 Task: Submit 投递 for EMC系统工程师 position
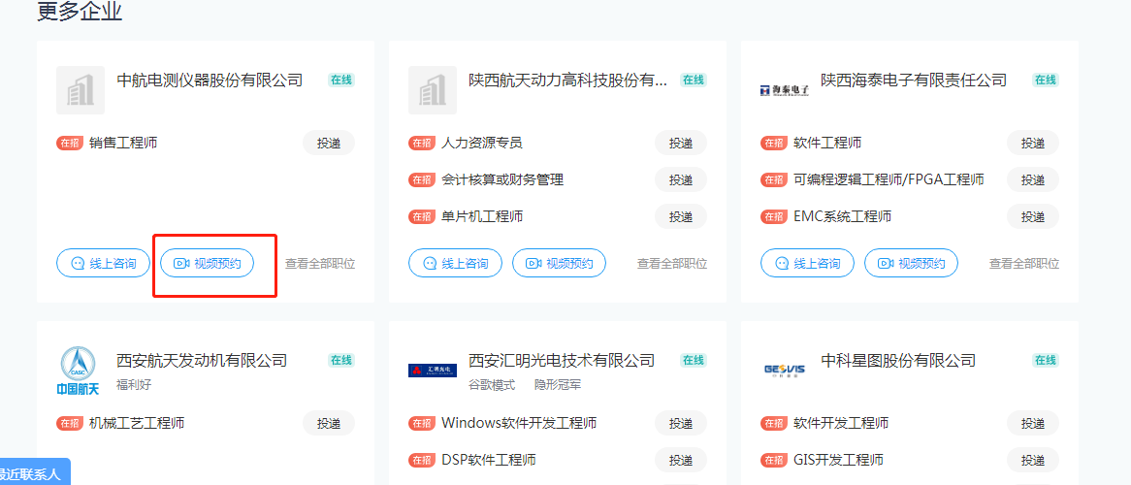tap(1033, 216)
